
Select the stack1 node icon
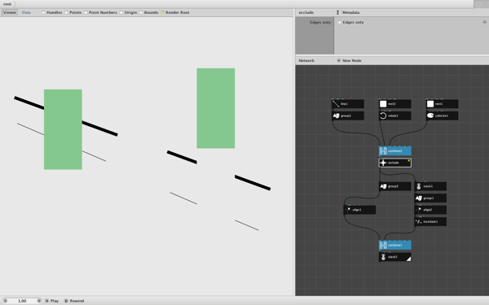tap(419, 186)
